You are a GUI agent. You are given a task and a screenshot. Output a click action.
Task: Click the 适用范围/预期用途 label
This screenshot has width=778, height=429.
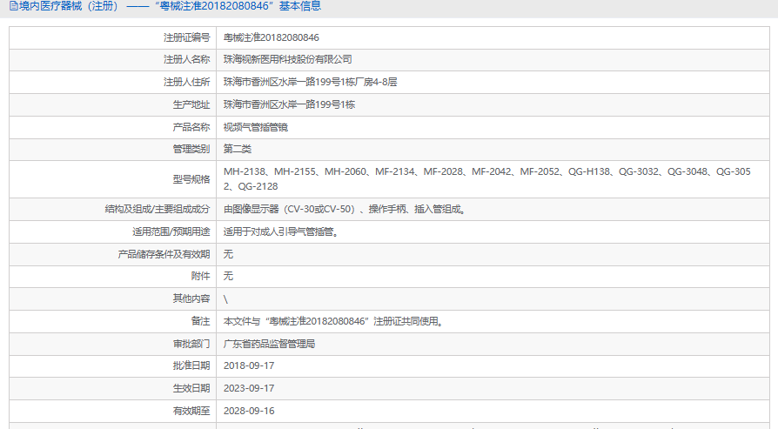pos(171,231)
